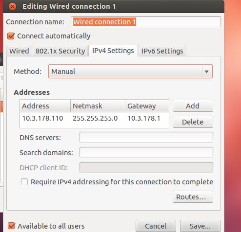
Task: Enable Require IPv4 addressing checkbox
Action: [24, 182]
